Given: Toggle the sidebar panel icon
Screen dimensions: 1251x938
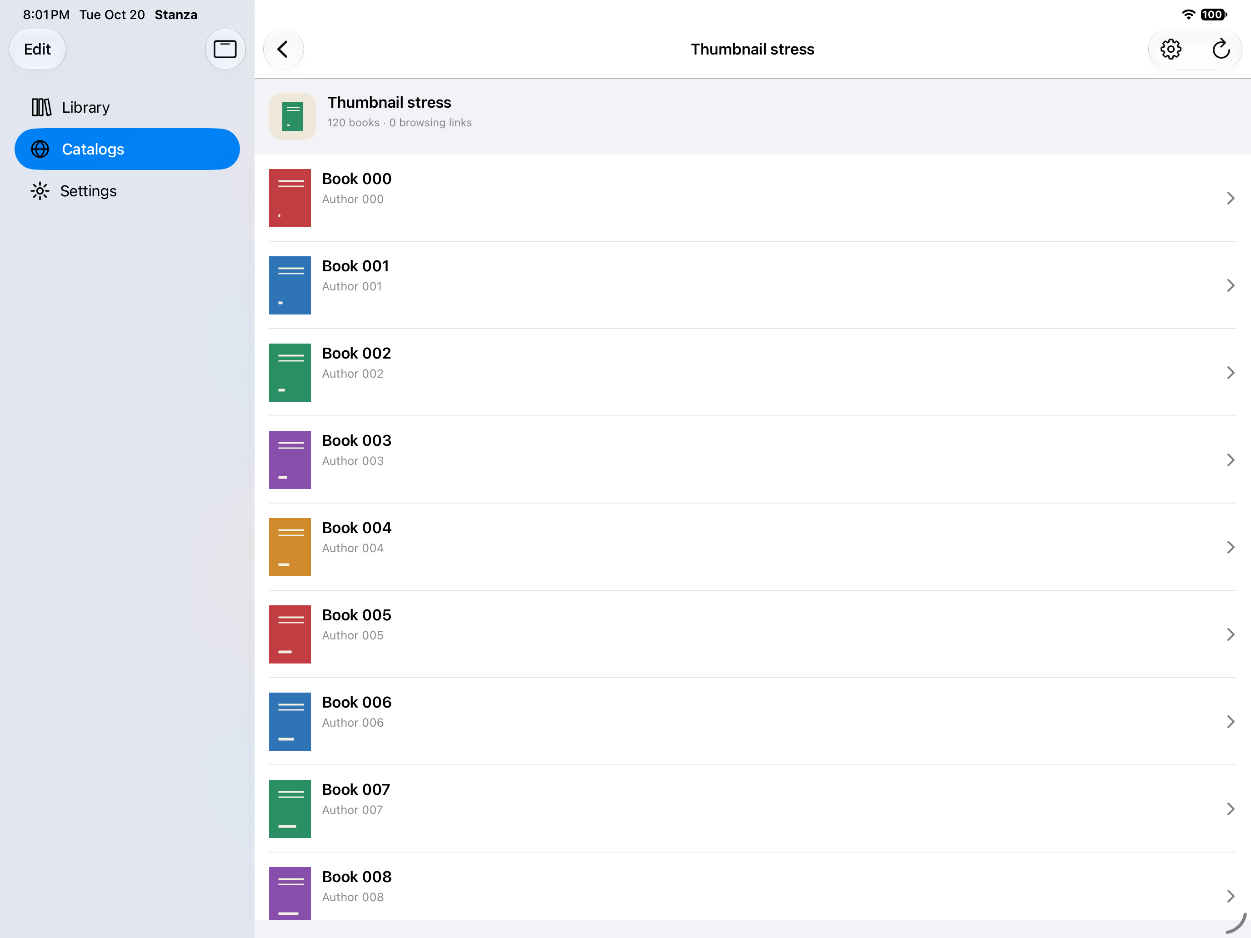Looking at the screenshot, I should click(225, 49).
